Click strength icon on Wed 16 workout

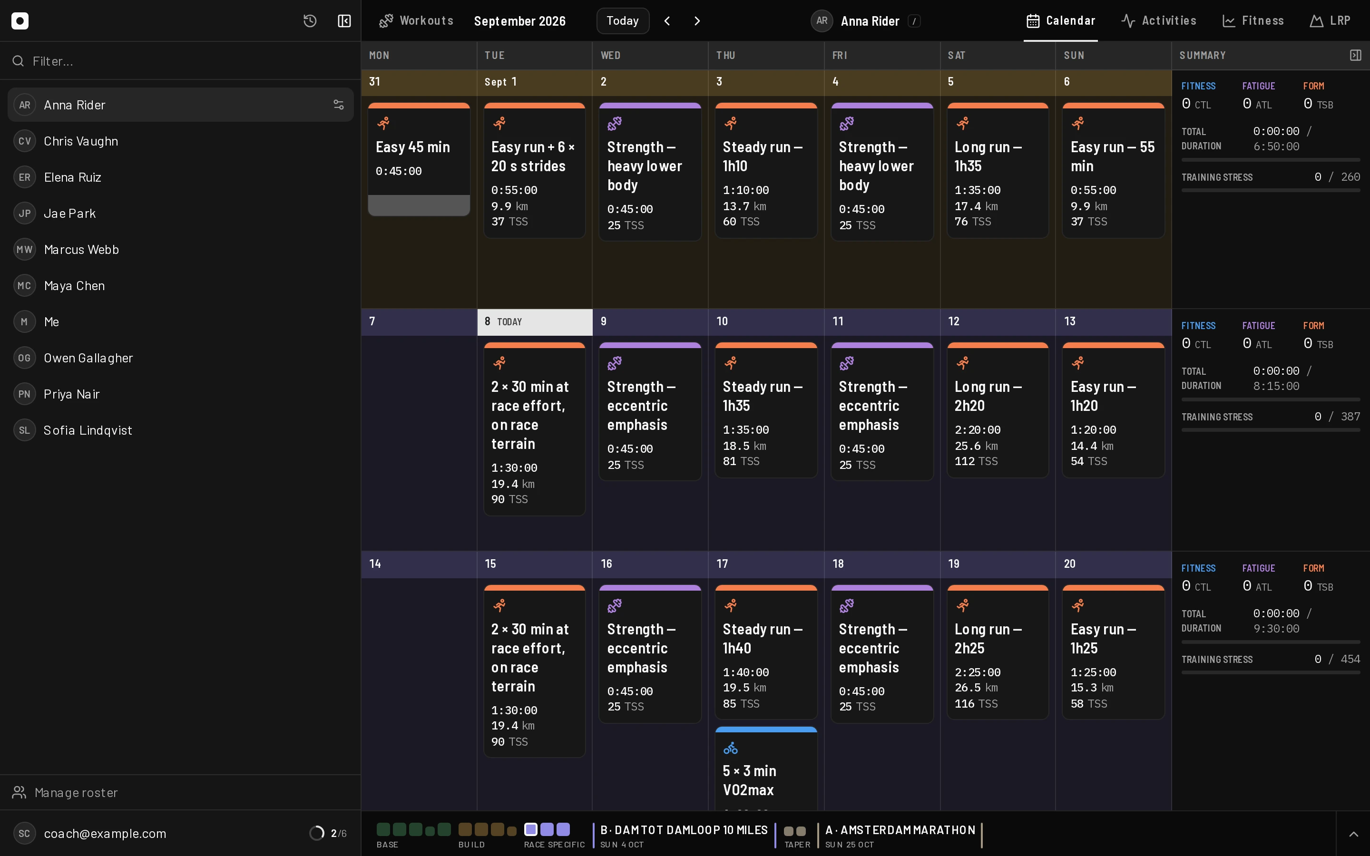tap(614, 606)
